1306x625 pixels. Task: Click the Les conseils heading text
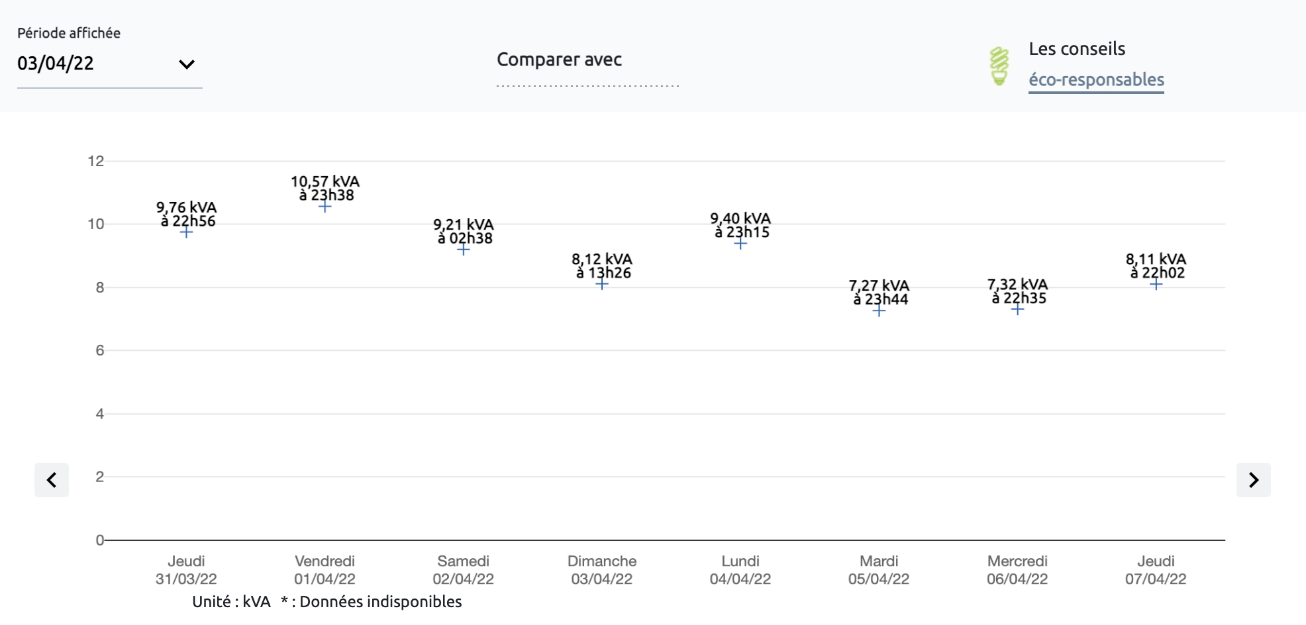(x=1077, y=49)
